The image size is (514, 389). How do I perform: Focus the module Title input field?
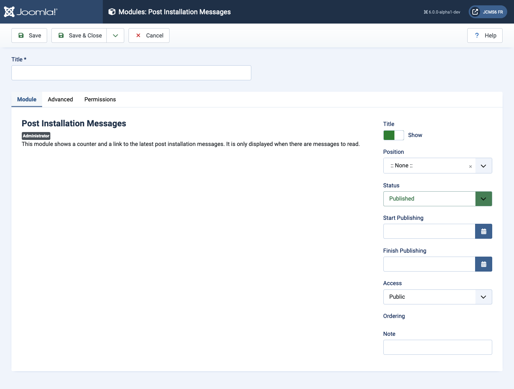(x=131, y=73)
